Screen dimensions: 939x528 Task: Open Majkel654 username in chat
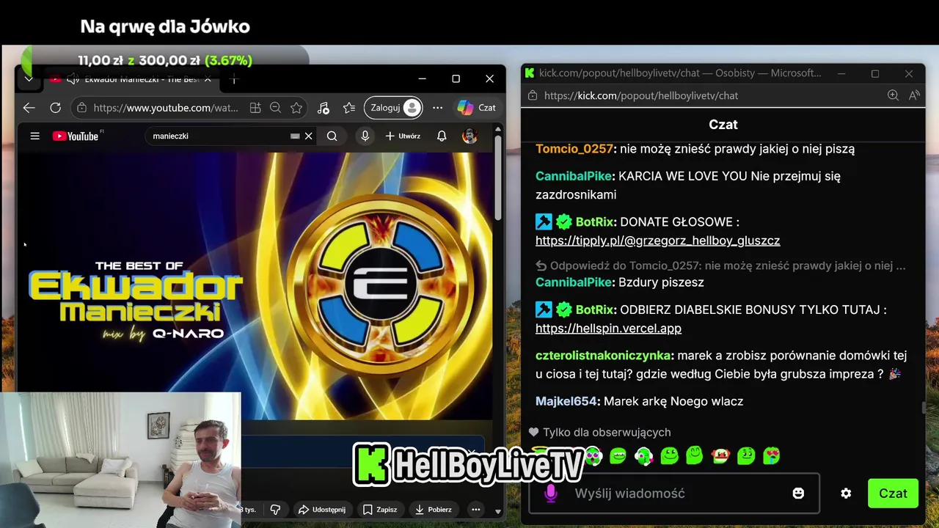coord(566,402)
